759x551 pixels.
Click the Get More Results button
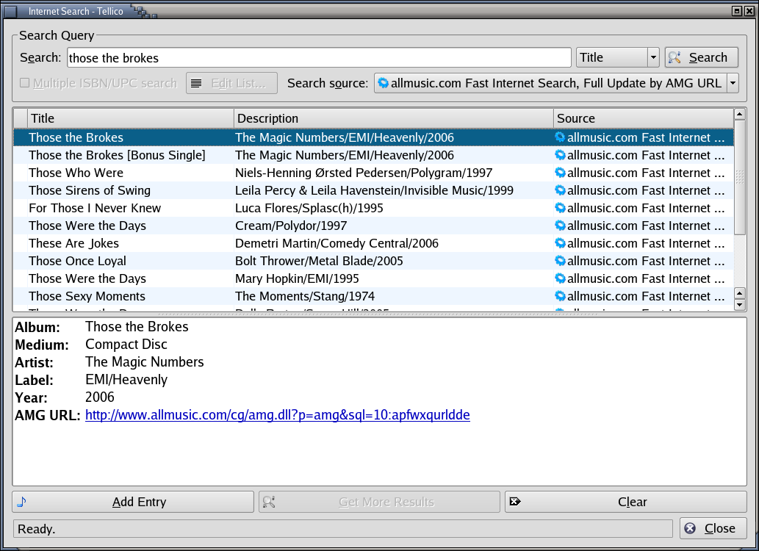tap(379, 502)
